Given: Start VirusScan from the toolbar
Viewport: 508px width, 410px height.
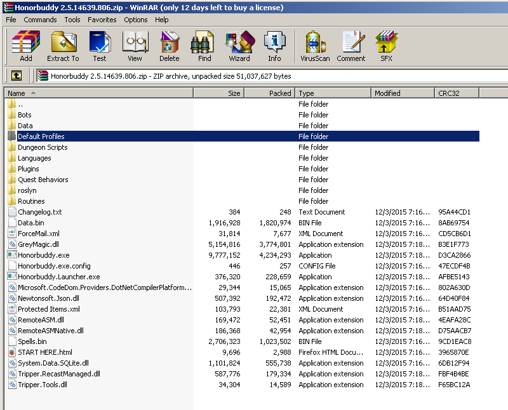Looking at the screenshot, I should (316, 46).
